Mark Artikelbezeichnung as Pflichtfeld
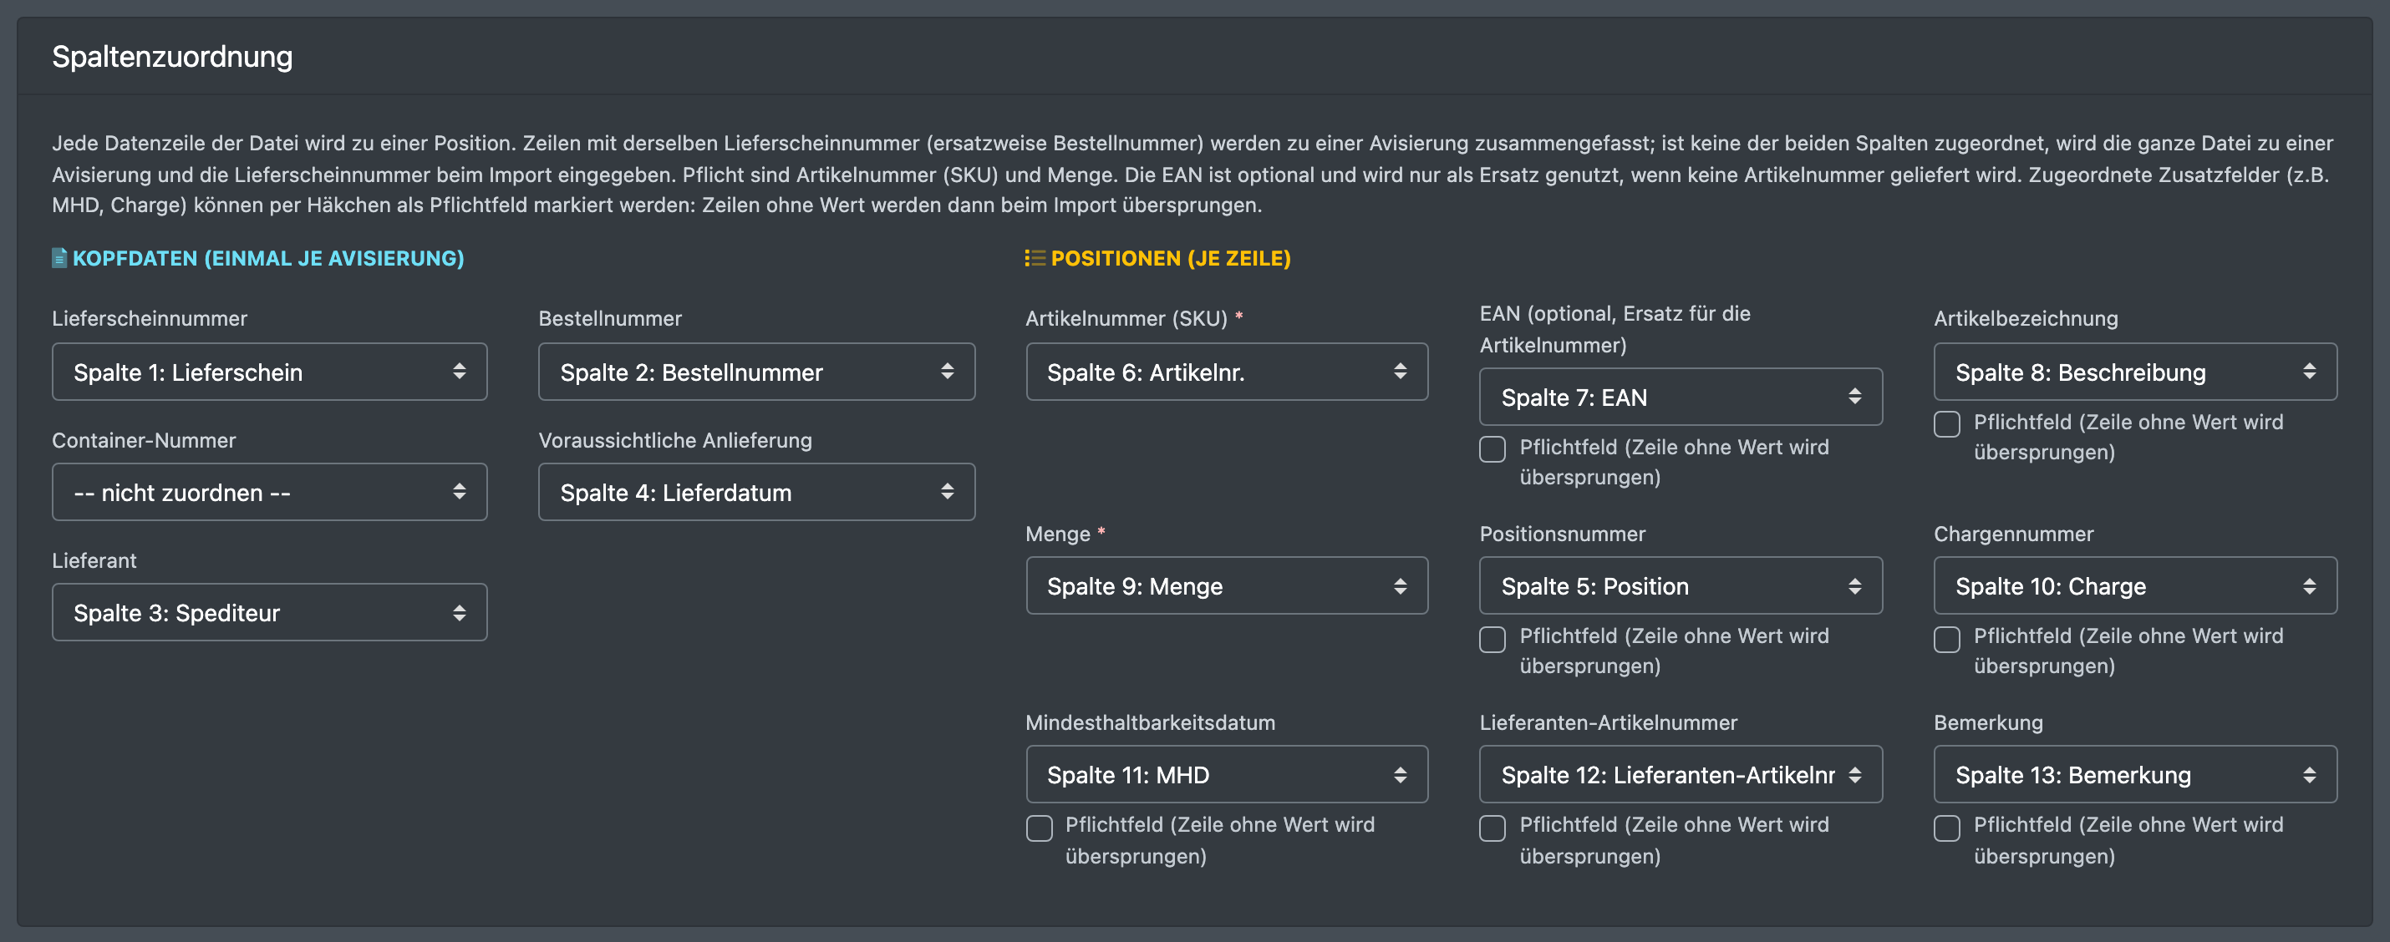 (x=1946, y=424)
